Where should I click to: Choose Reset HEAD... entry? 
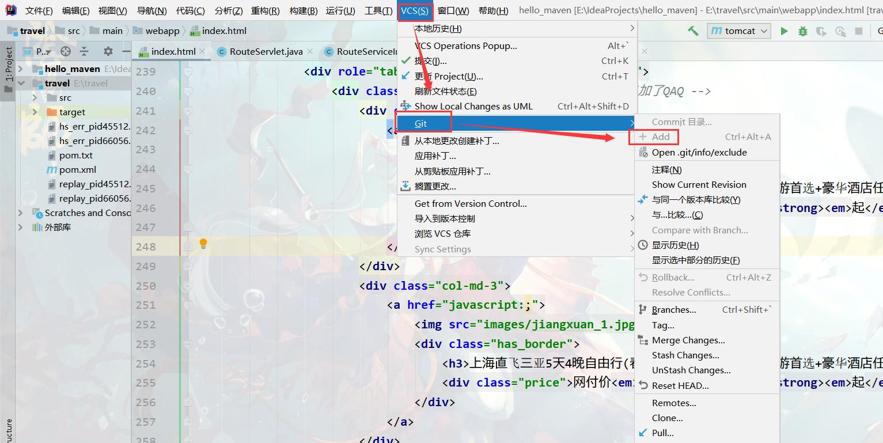707,386
